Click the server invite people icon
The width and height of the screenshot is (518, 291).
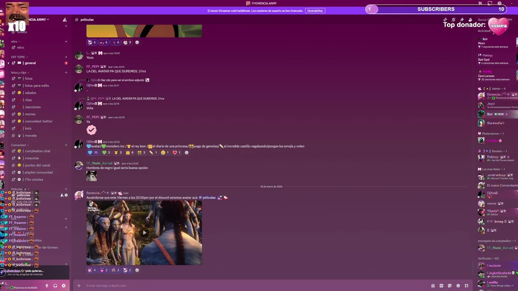click(65, 19)
